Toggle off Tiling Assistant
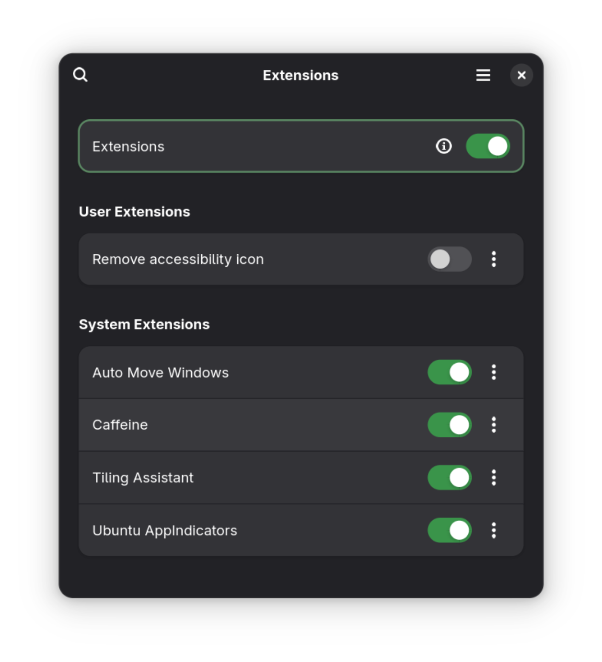The width and height of the screenshot is (602, 662). point(449,478)
